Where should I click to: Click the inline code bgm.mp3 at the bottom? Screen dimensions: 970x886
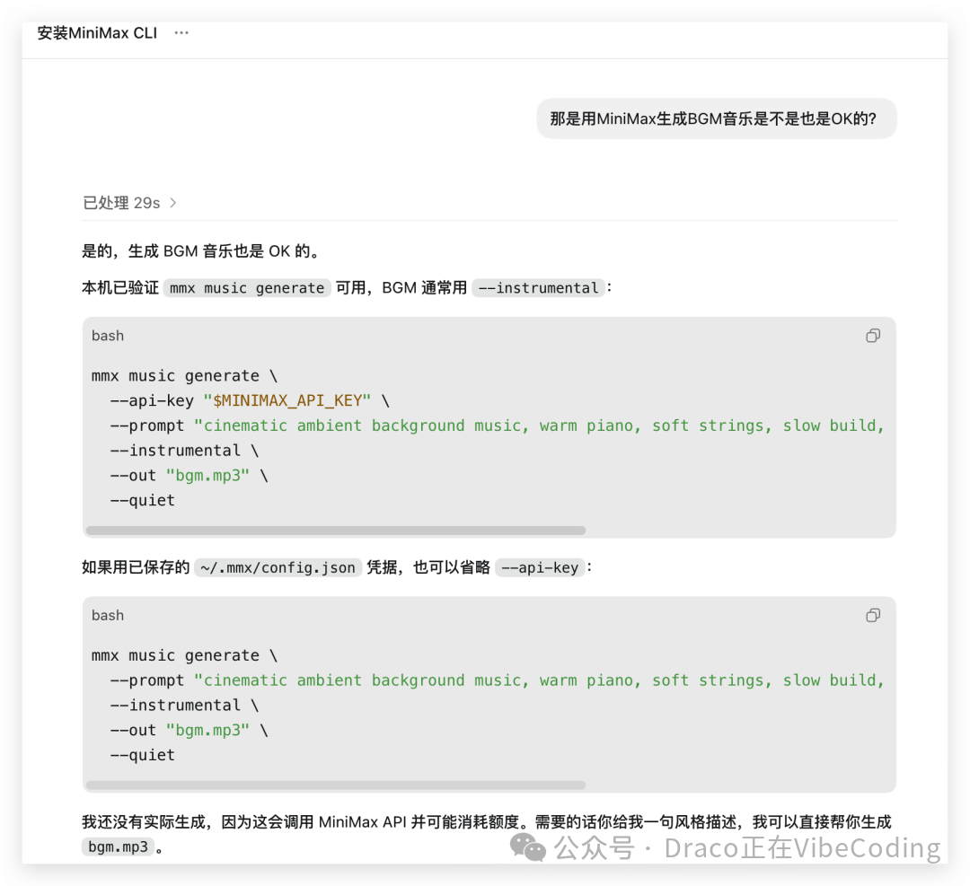click(118, 847)
